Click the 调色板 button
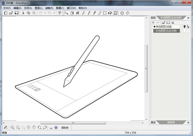193x136 pixels. click(x=65, y=128)
